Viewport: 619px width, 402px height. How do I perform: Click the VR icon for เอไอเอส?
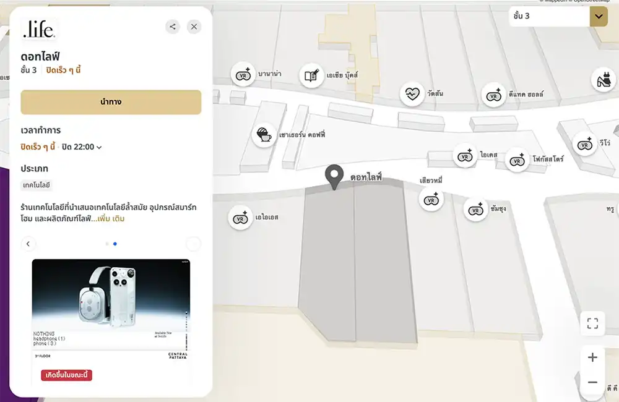tap(240, 218)
